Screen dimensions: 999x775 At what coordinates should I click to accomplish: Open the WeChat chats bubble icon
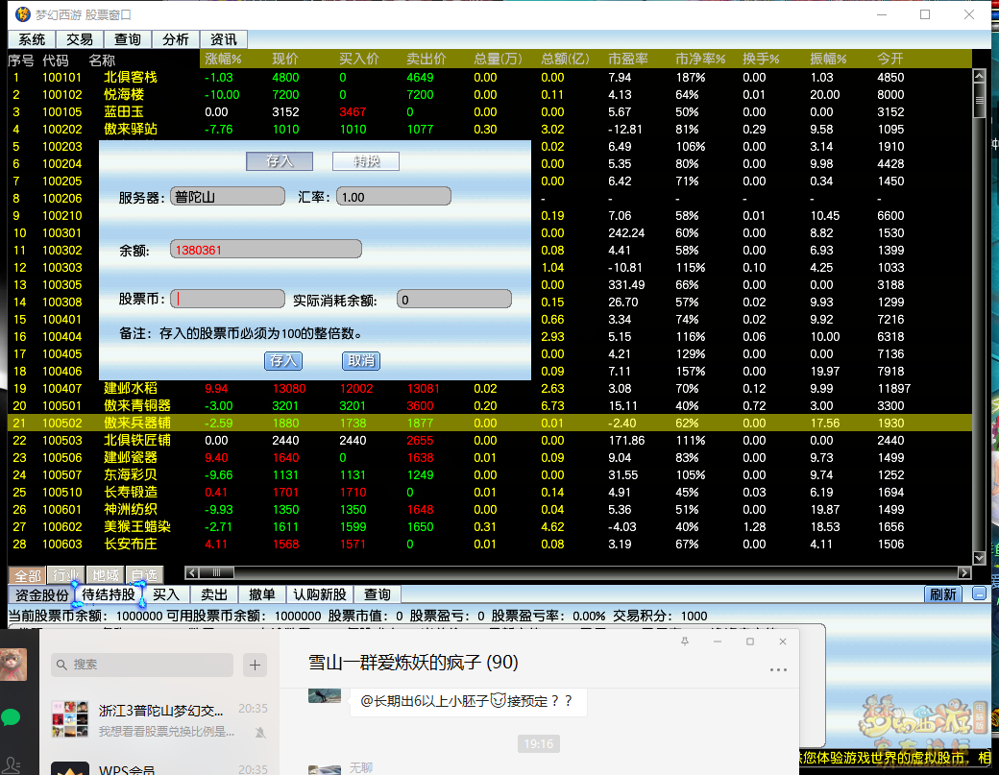pyautogui.click(x=12, y=717)
